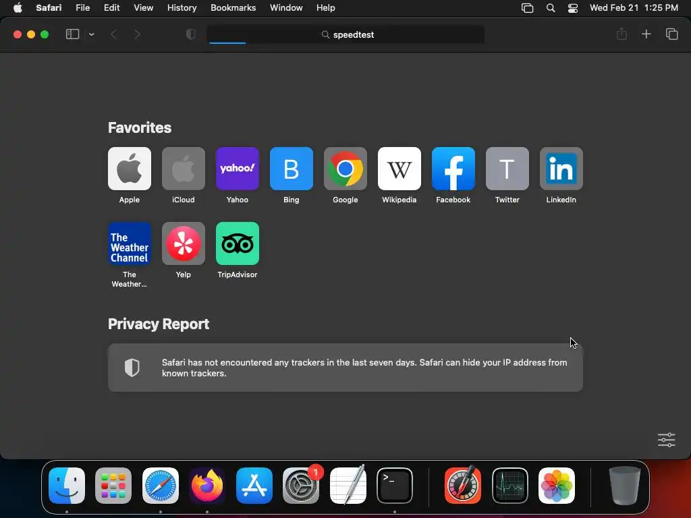Open the privacy report shield in toolbar
The width and height of the screenshot is (691, 518).
point(191,34)
